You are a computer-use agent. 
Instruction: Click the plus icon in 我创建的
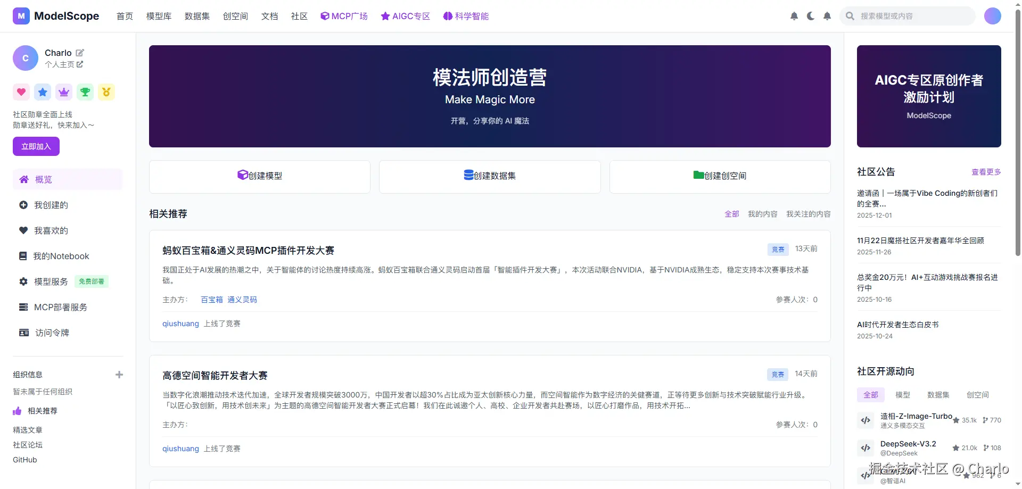(x=23, y=205)
